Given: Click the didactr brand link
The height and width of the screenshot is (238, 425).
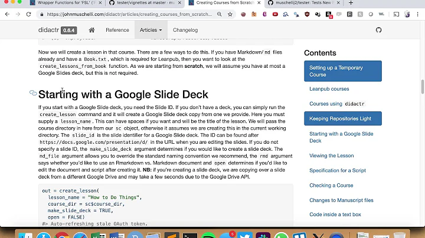Looking at the screenshot, I should (48, 29).
